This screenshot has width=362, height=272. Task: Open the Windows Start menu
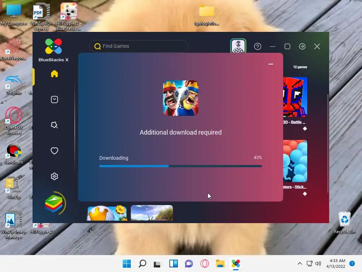[x=127, y=263]
